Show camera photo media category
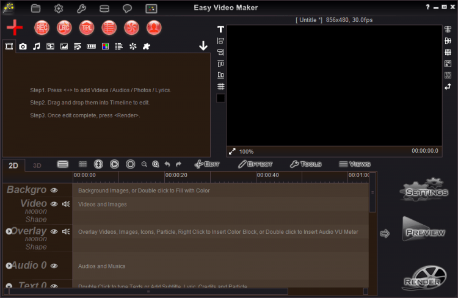 coord(23,46)
